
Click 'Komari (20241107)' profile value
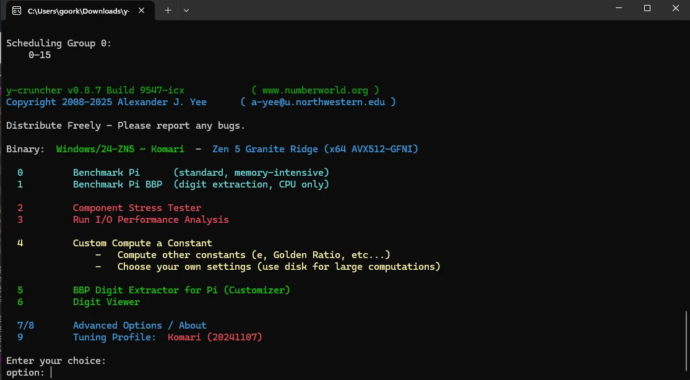pos(215,337)
